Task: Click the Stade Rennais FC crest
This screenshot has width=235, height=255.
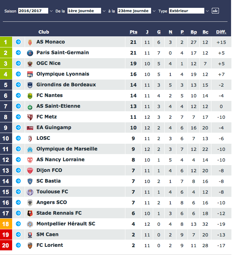Action: pyautogui.click(x=30, y=213)
